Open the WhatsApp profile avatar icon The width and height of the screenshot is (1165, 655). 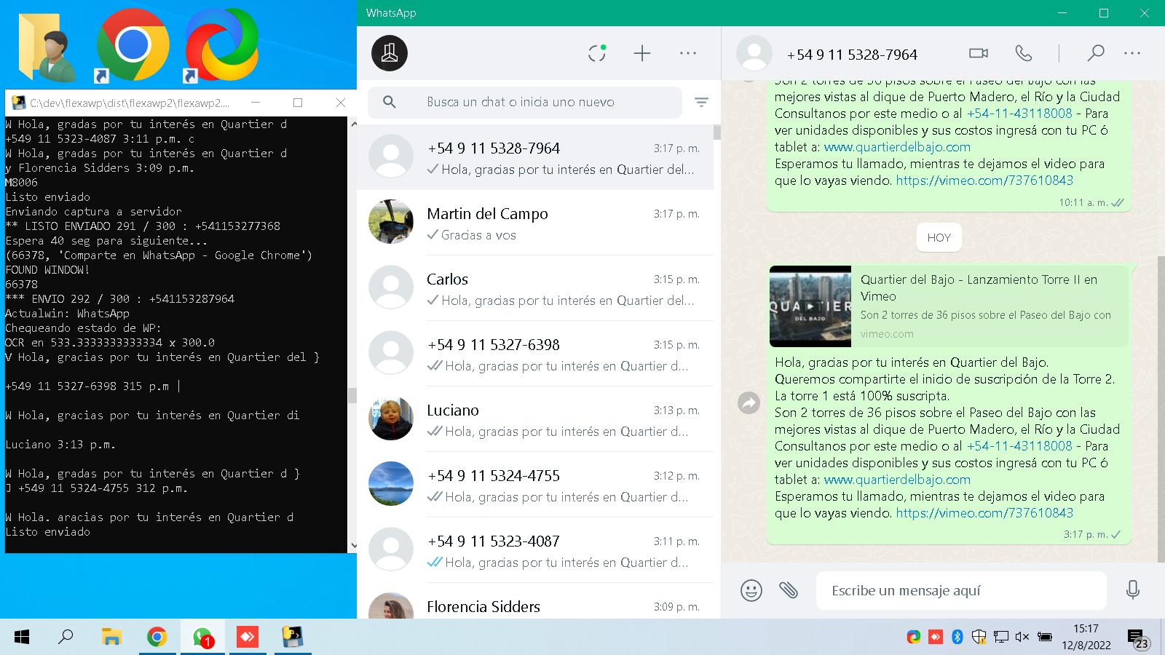390,53
